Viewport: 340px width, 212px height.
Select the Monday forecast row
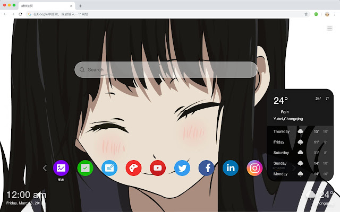pos(301,174)
